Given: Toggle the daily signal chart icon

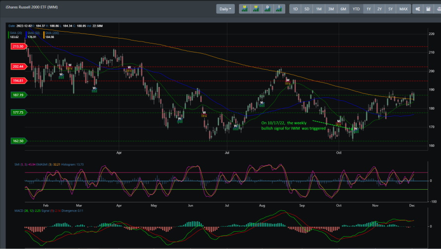Looking at the screenshot, I should [267, 9].
